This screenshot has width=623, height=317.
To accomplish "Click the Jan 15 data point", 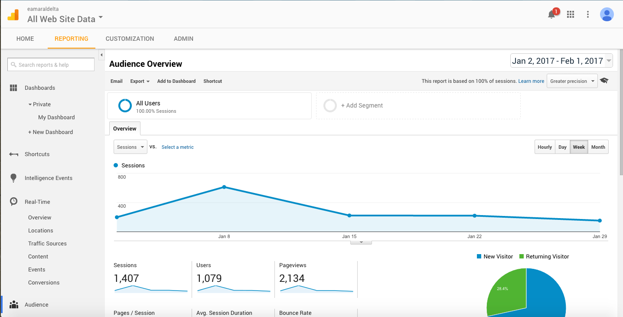I will coord(349,215).
